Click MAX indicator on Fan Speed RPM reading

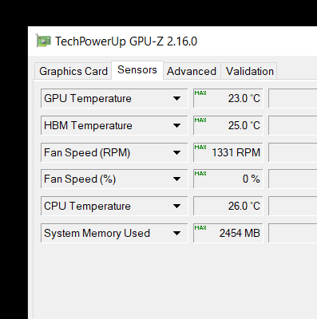200,148
